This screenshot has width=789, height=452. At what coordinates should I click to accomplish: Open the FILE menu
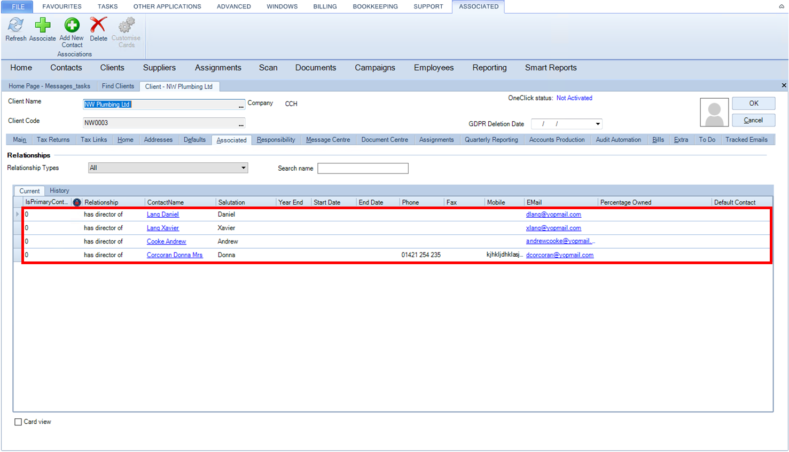tap(18, 6)
